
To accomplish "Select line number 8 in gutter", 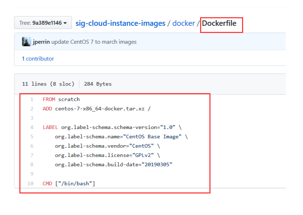I will [x=32, y=164].
